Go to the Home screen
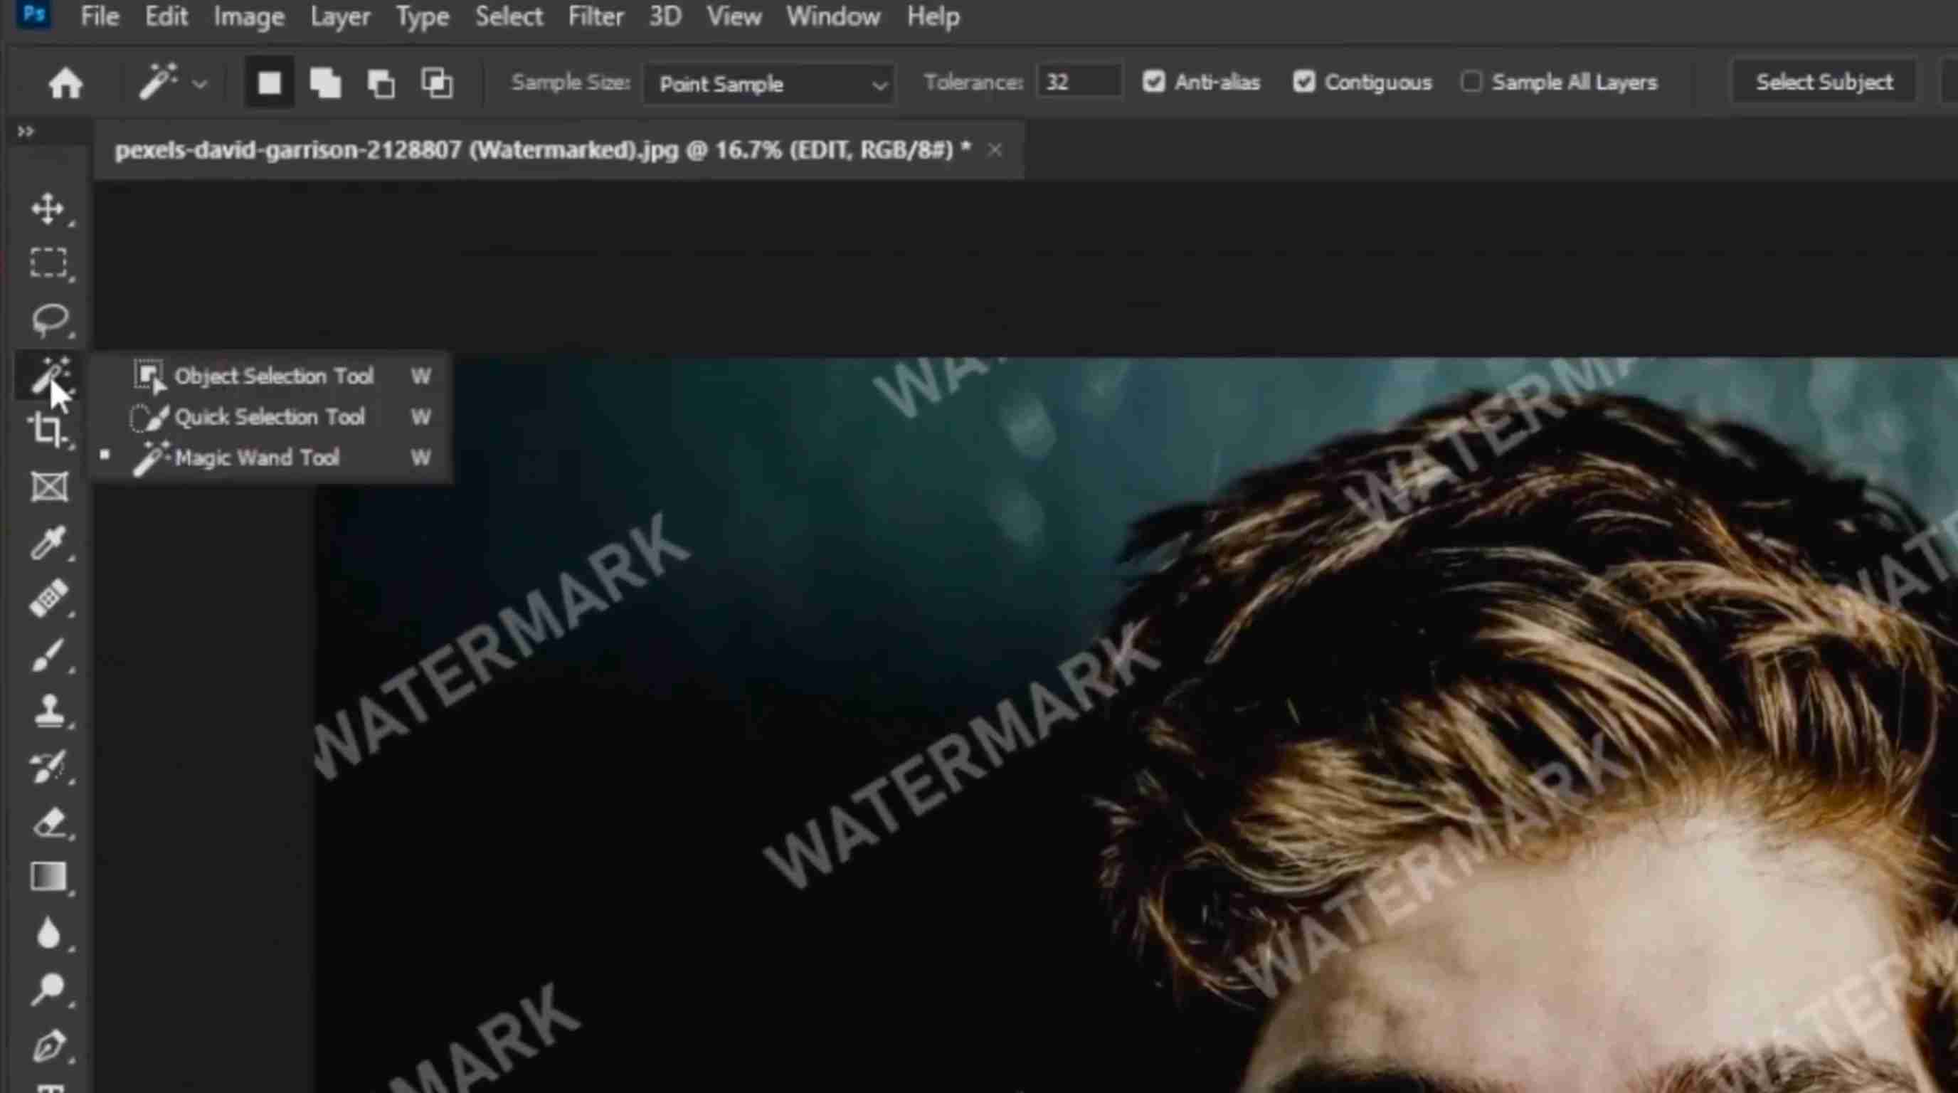 click(x=65, y=83)
